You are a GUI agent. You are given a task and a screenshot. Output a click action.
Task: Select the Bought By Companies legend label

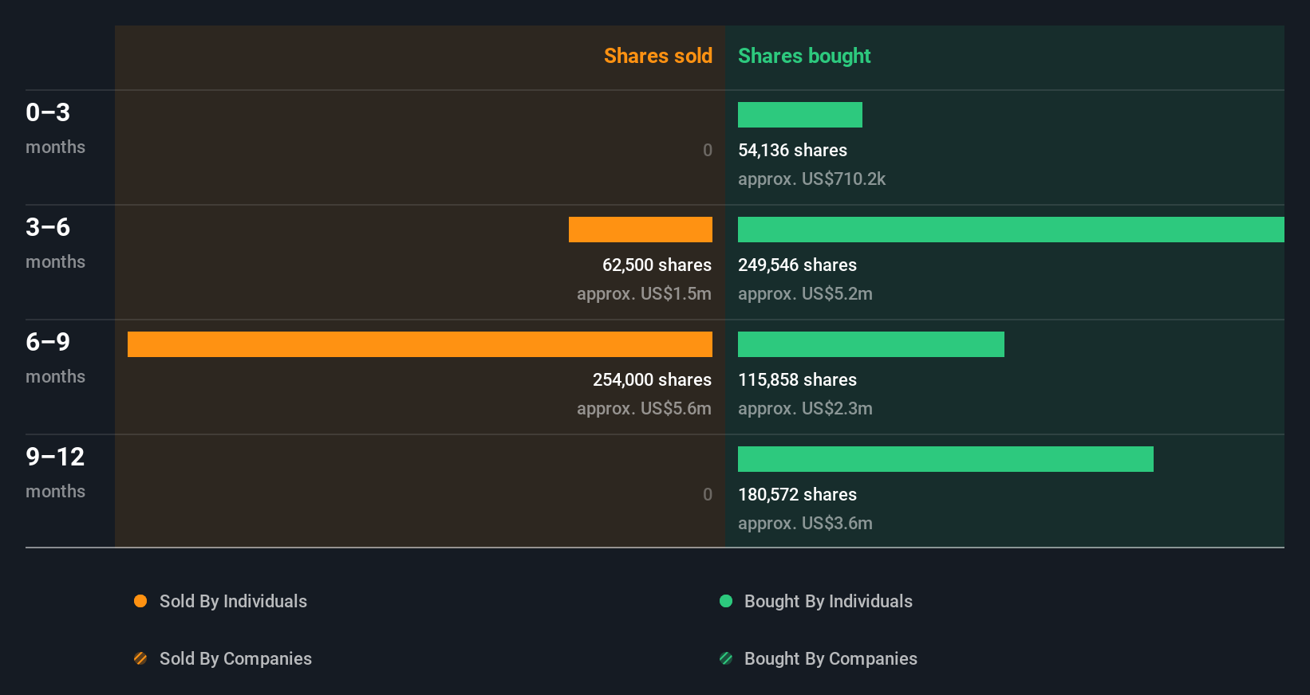click(x=831, y=658)
